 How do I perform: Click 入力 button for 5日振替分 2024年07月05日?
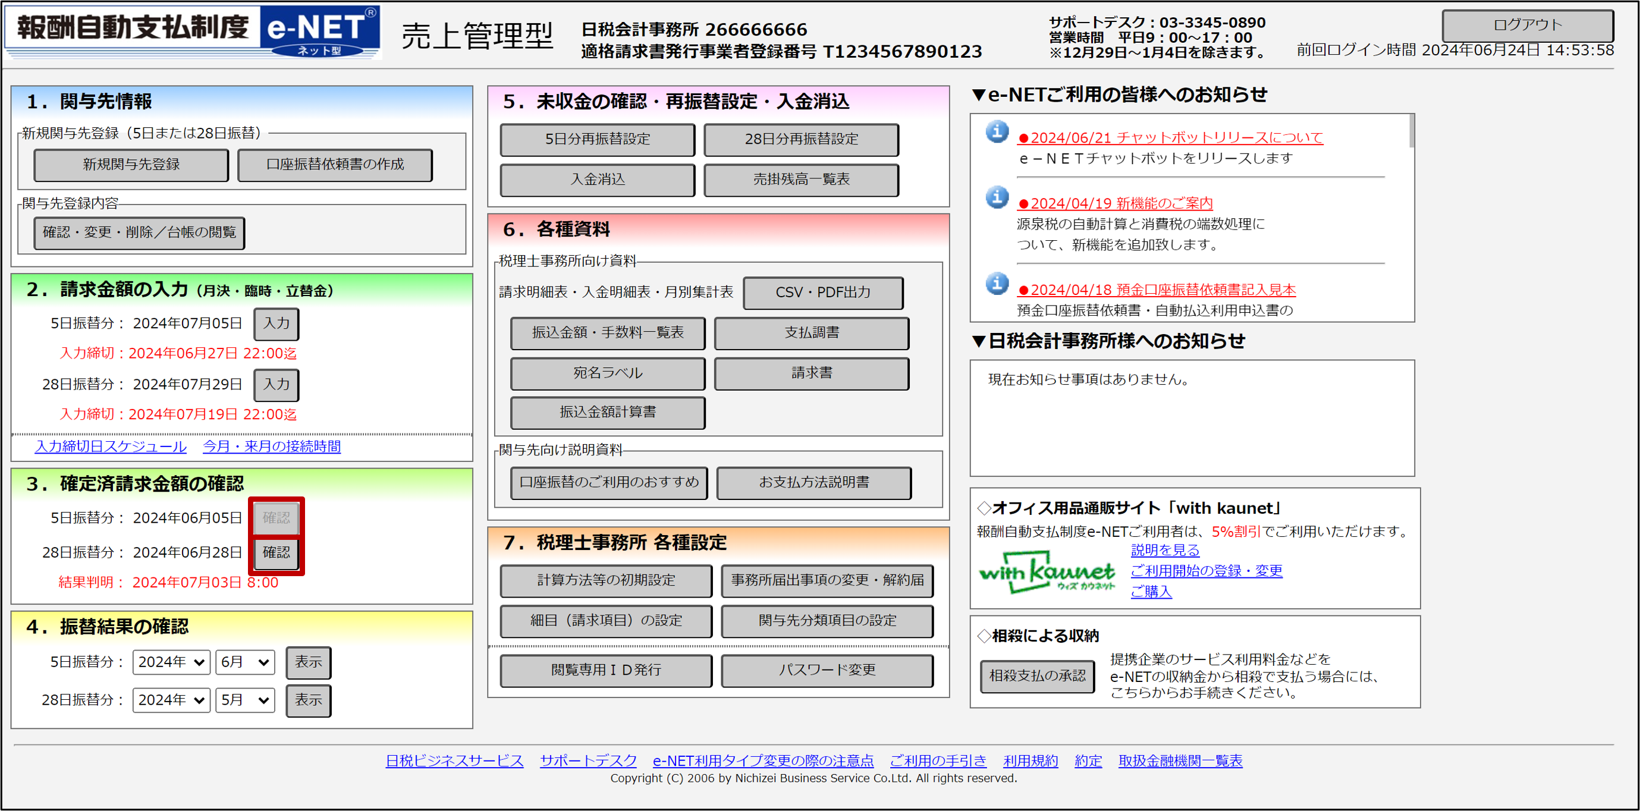277,323
